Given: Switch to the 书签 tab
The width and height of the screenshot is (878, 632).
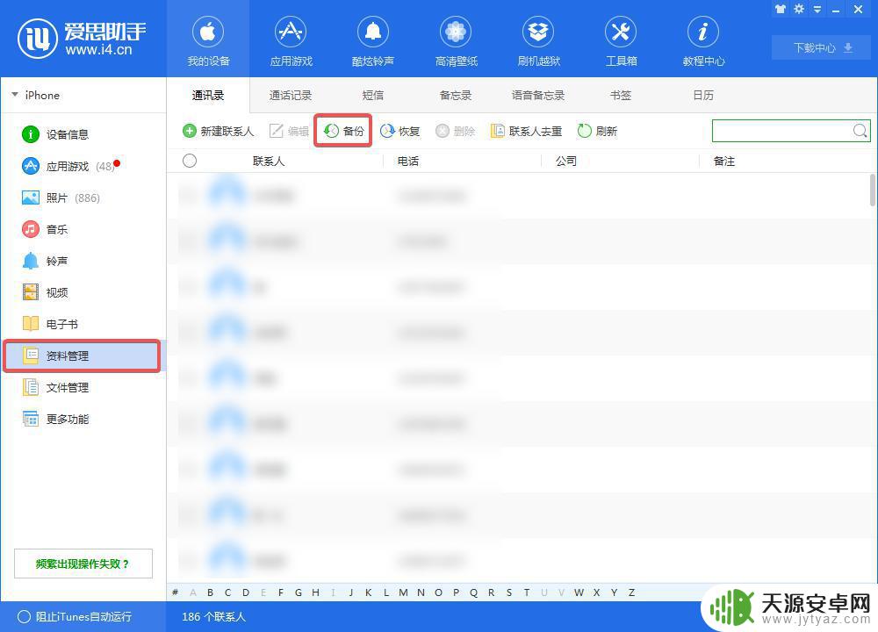Looking at the screenshot, I should (621, 95).
